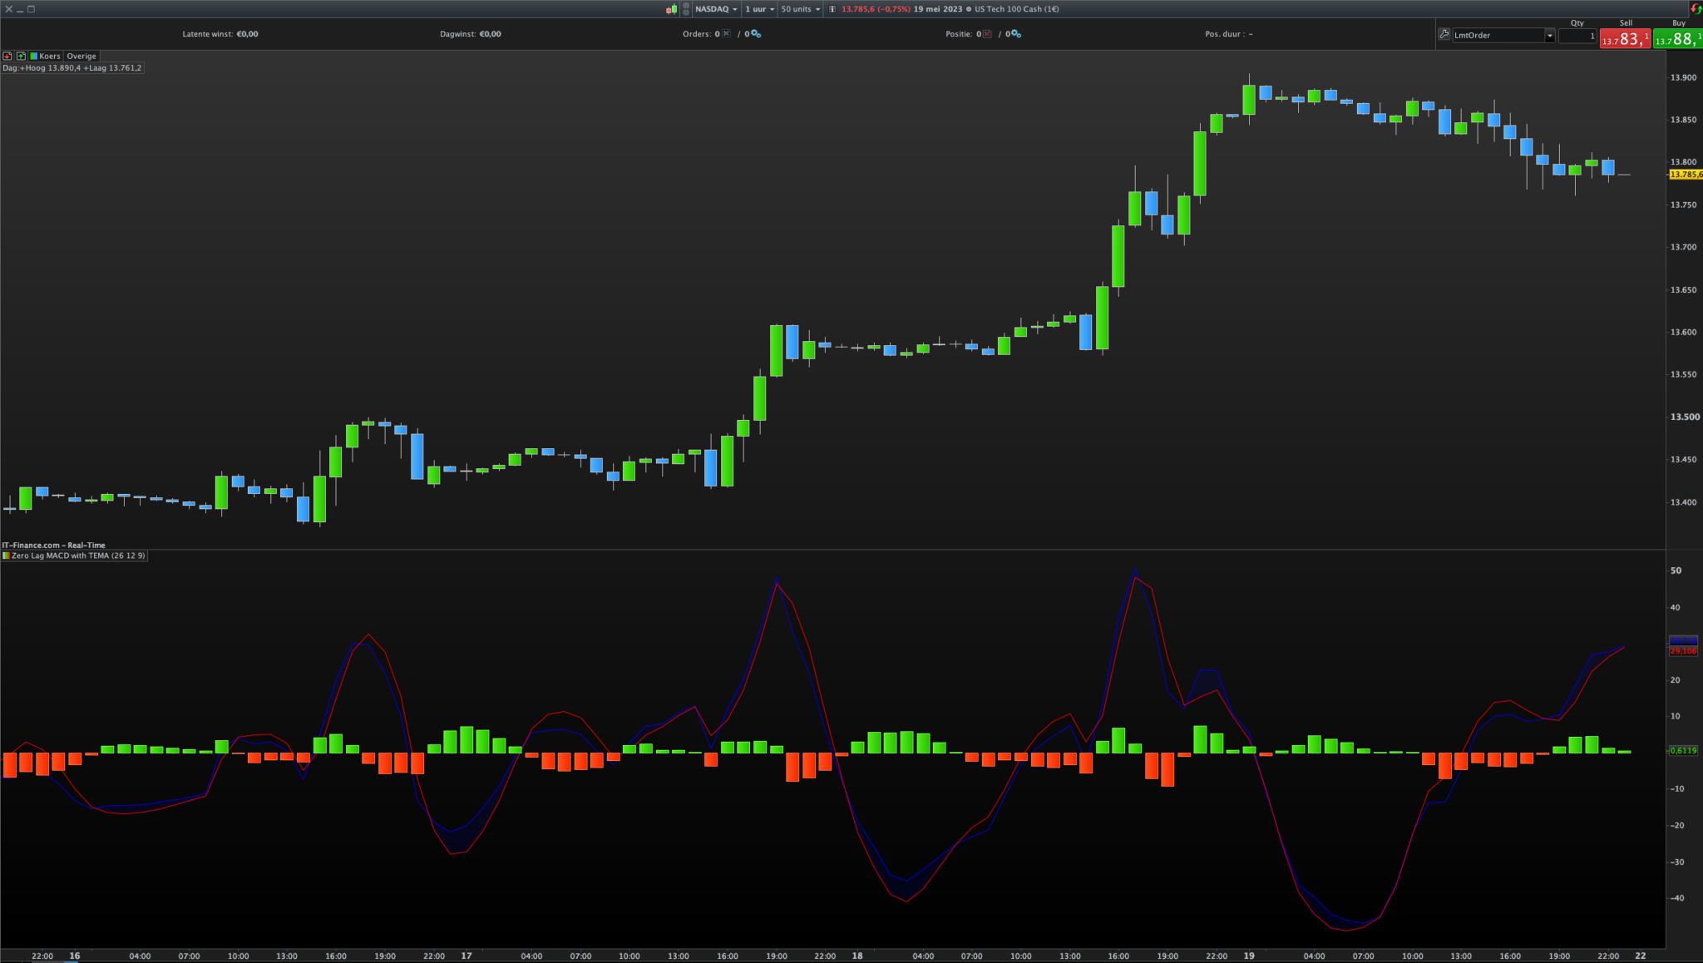Click the order settings wrench icon

pyautogui.click(x=1444, y=35)
